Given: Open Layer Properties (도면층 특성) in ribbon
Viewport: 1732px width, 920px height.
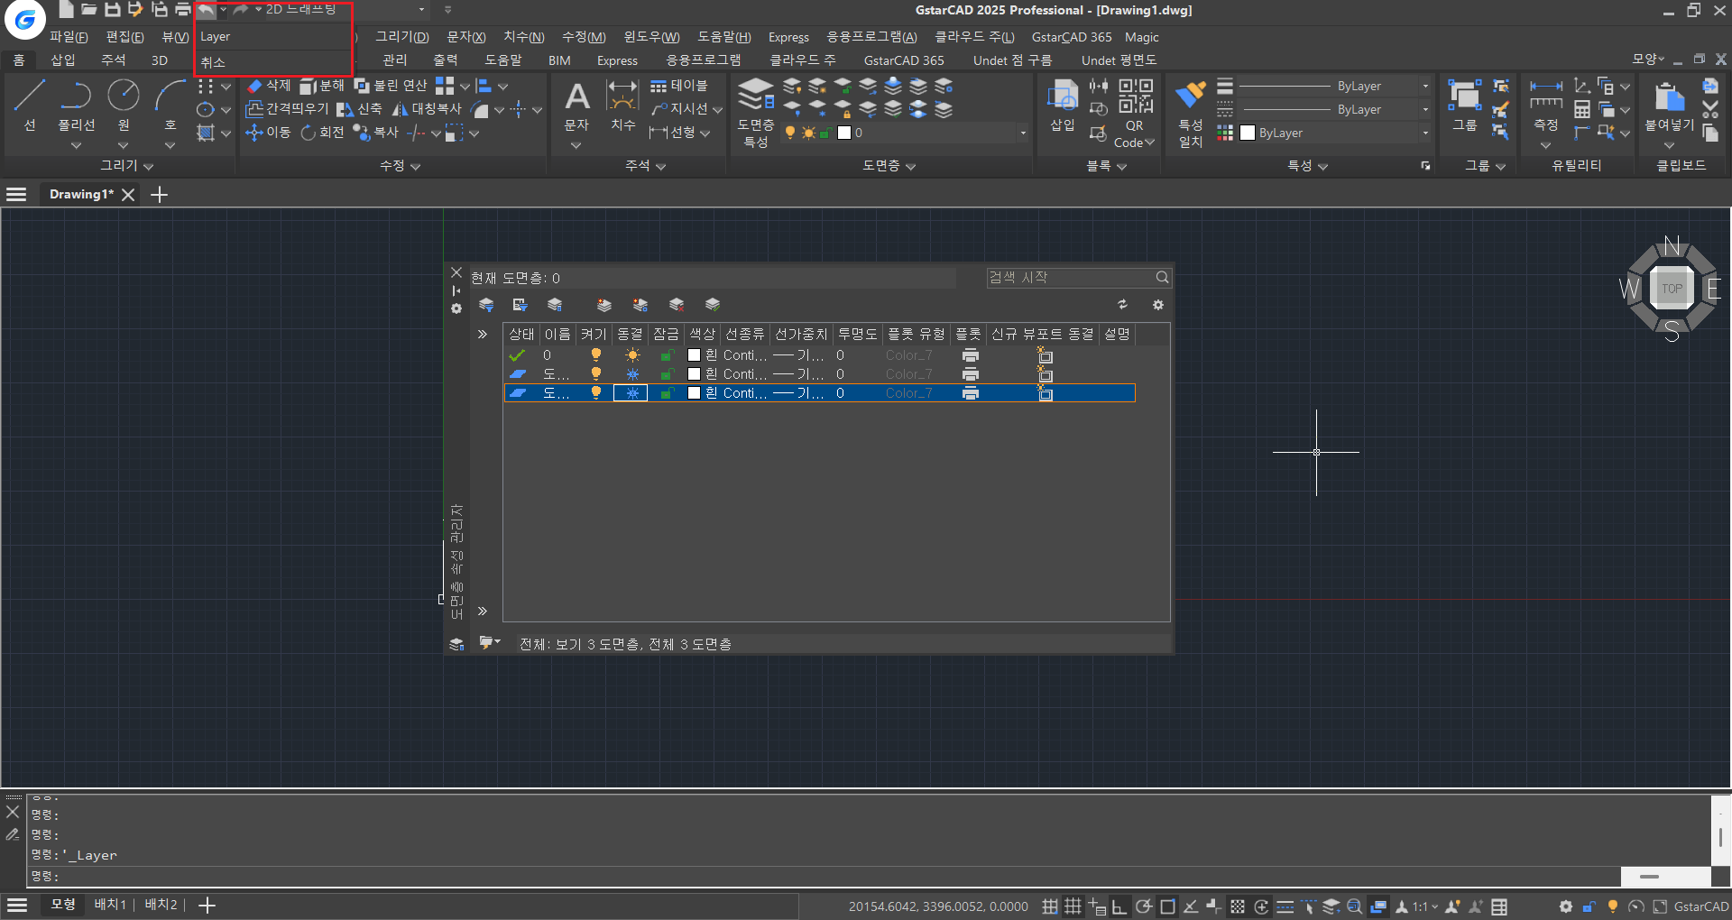Looking at the screenshot, I should tap(756, 113).
